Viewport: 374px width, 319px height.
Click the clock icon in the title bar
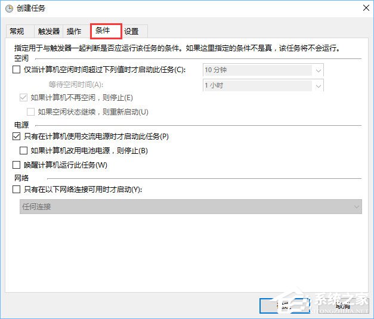pyautogui.click(x=10, y=8)
